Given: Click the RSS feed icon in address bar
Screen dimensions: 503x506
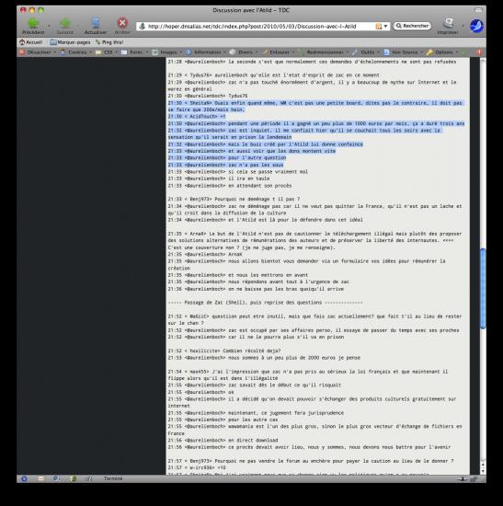Looking at the screenshot, I should click(379, 26).
